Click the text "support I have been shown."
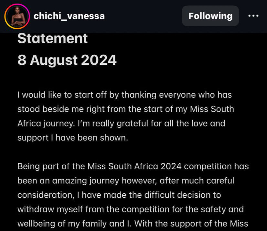The width and height of the screenshot is (267, 231). (x=73, y=138)
